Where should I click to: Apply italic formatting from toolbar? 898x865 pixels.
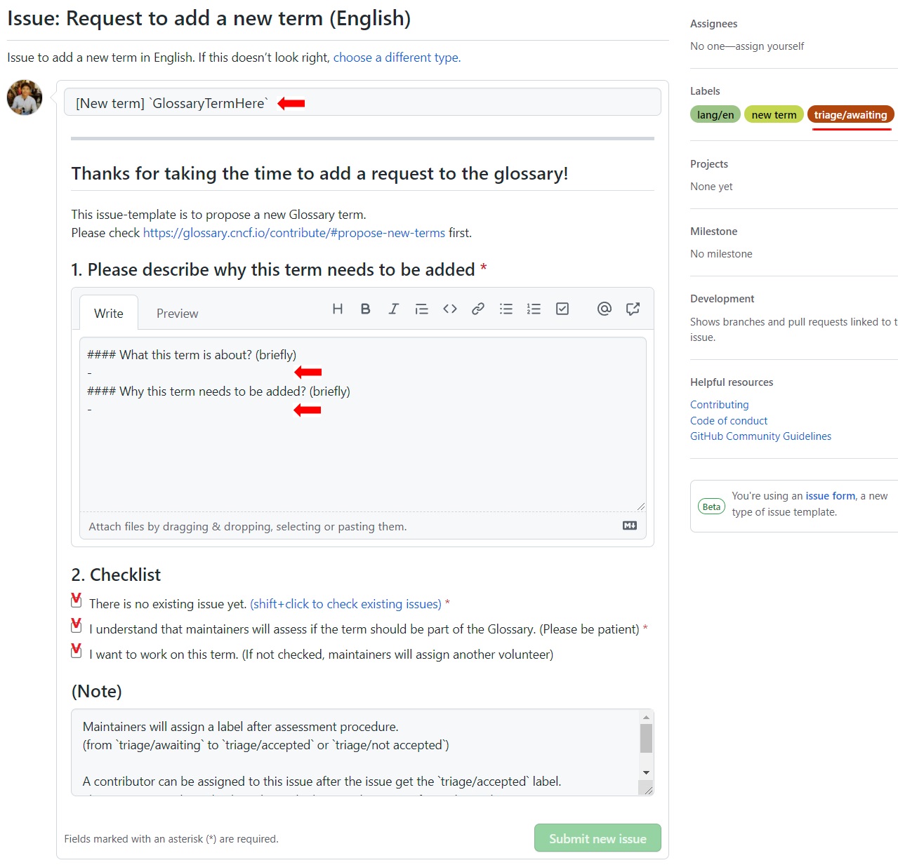point(393,309)
